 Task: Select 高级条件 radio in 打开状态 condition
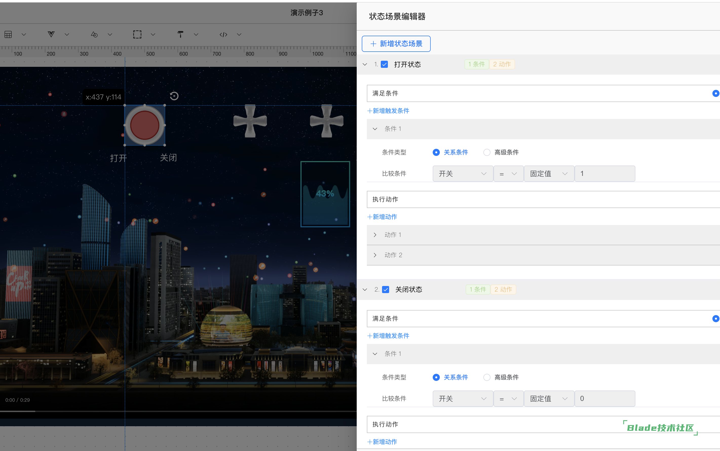tap(487, 152)
